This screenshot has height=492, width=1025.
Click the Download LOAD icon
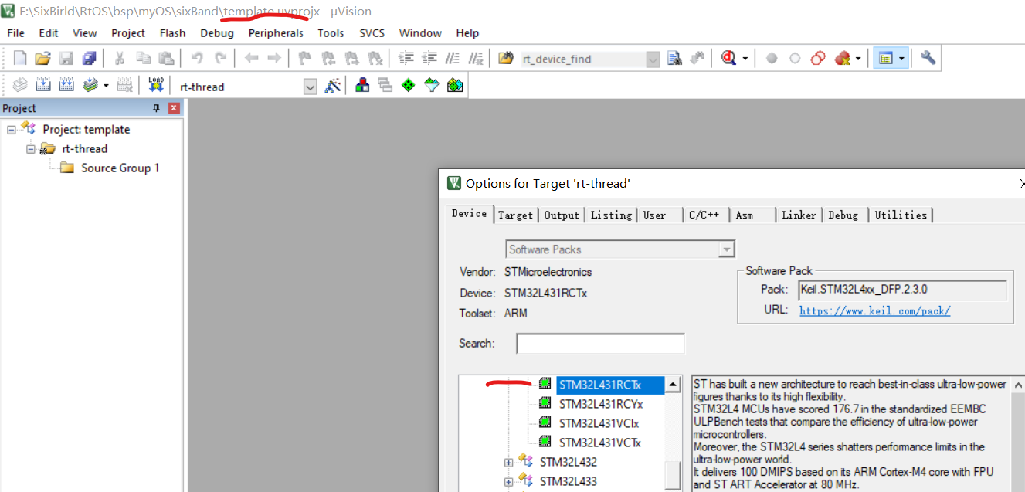click(156, 86)
